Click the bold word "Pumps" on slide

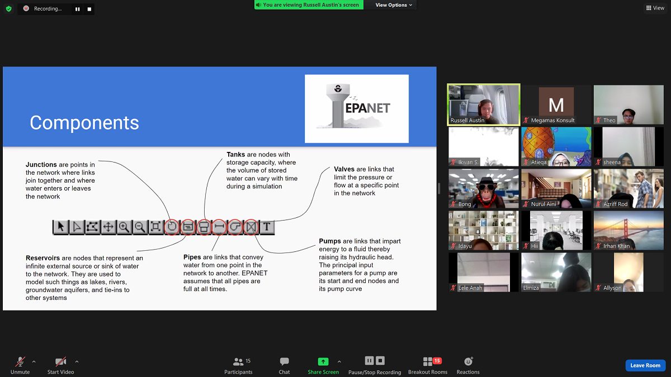click(x=330, y=241)
